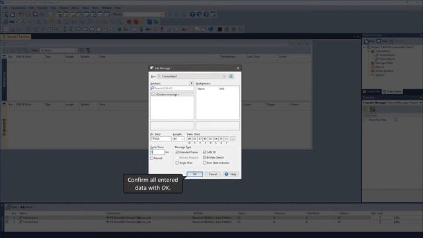Switch to the Project Data tab
Screen dimensions: 423x238
click(392, 91)
